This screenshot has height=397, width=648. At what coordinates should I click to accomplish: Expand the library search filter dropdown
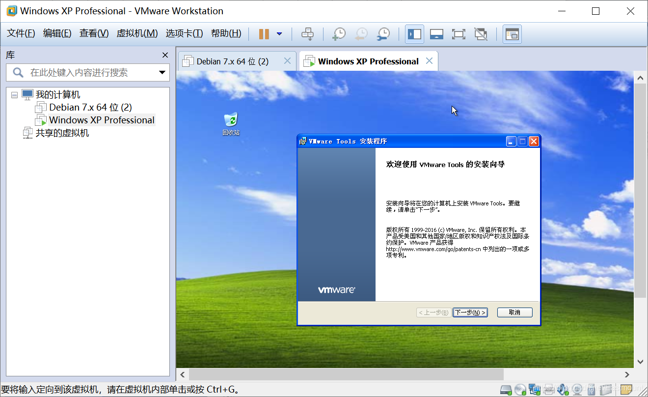click(x=162, y=73)
